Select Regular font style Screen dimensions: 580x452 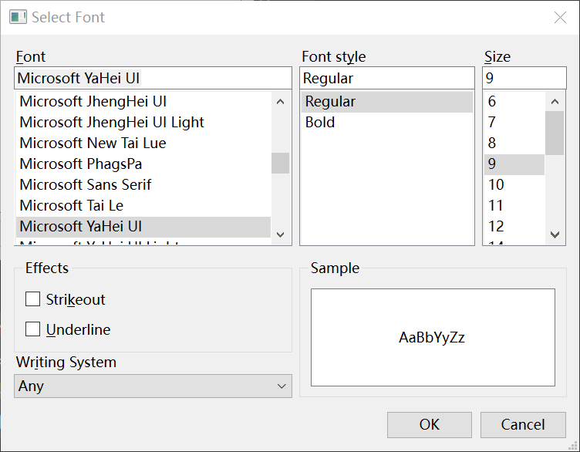pyautogui.click(x=330, y=102)
